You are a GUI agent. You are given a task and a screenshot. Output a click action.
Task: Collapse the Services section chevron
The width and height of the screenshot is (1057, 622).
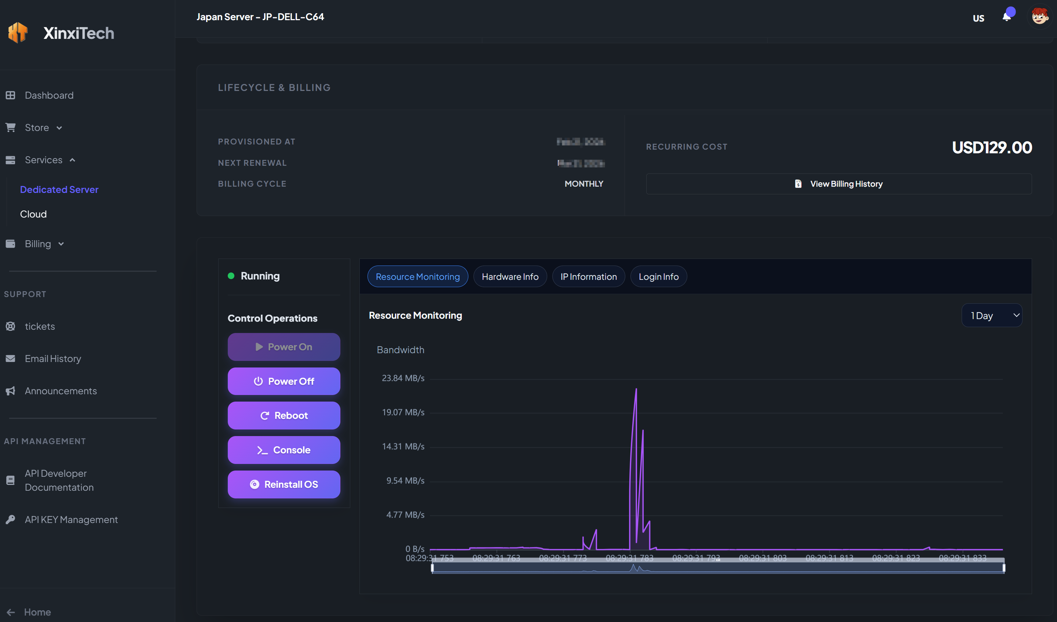[72, 160]
